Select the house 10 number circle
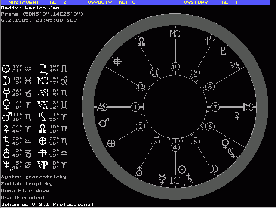 175,67
